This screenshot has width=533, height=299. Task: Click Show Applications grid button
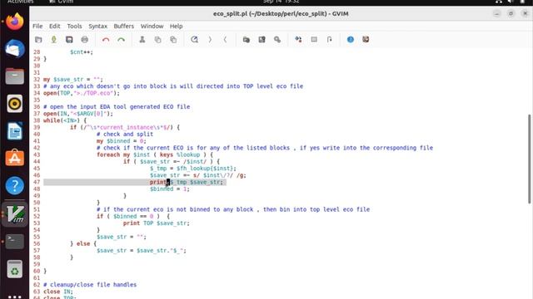point(15,297)
